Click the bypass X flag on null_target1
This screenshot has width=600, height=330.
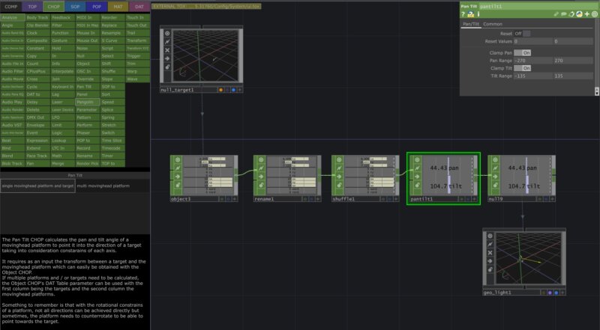tap(166, 50)
